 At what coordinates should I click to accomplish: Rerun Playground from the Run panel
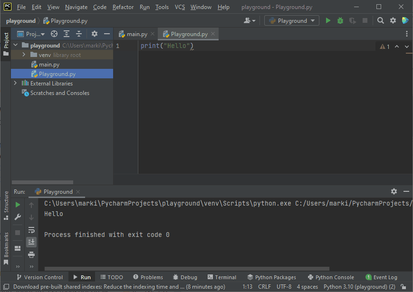click(x=18, y=205)
